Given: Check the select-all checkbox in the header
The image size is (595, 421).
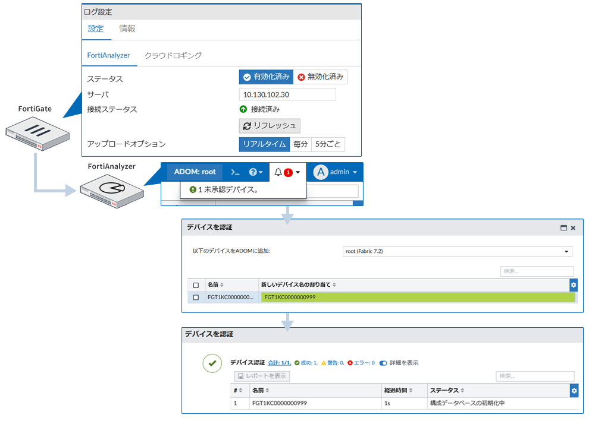Looking at the screenshot, I should (x=196, y=285).
